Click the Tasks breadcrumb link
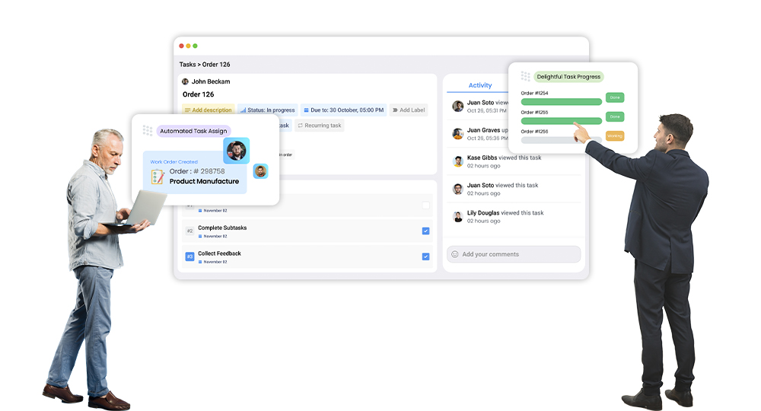Screen dimensions: 761x411 pyautogui.click(x=187, y=65)
